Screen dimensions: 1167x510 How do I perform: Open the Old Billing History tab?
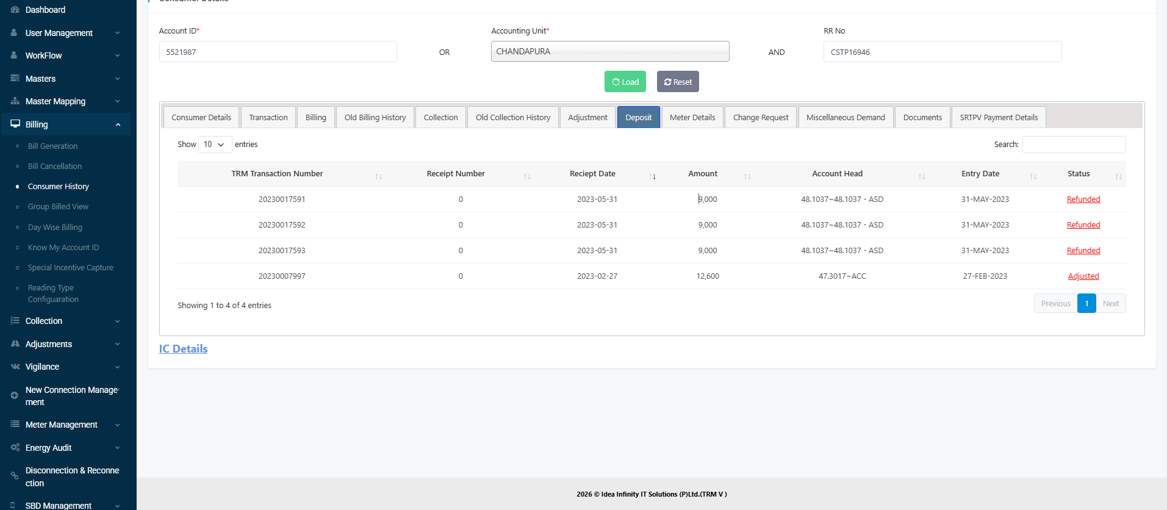pyautogui.click(x=375, y=117)
